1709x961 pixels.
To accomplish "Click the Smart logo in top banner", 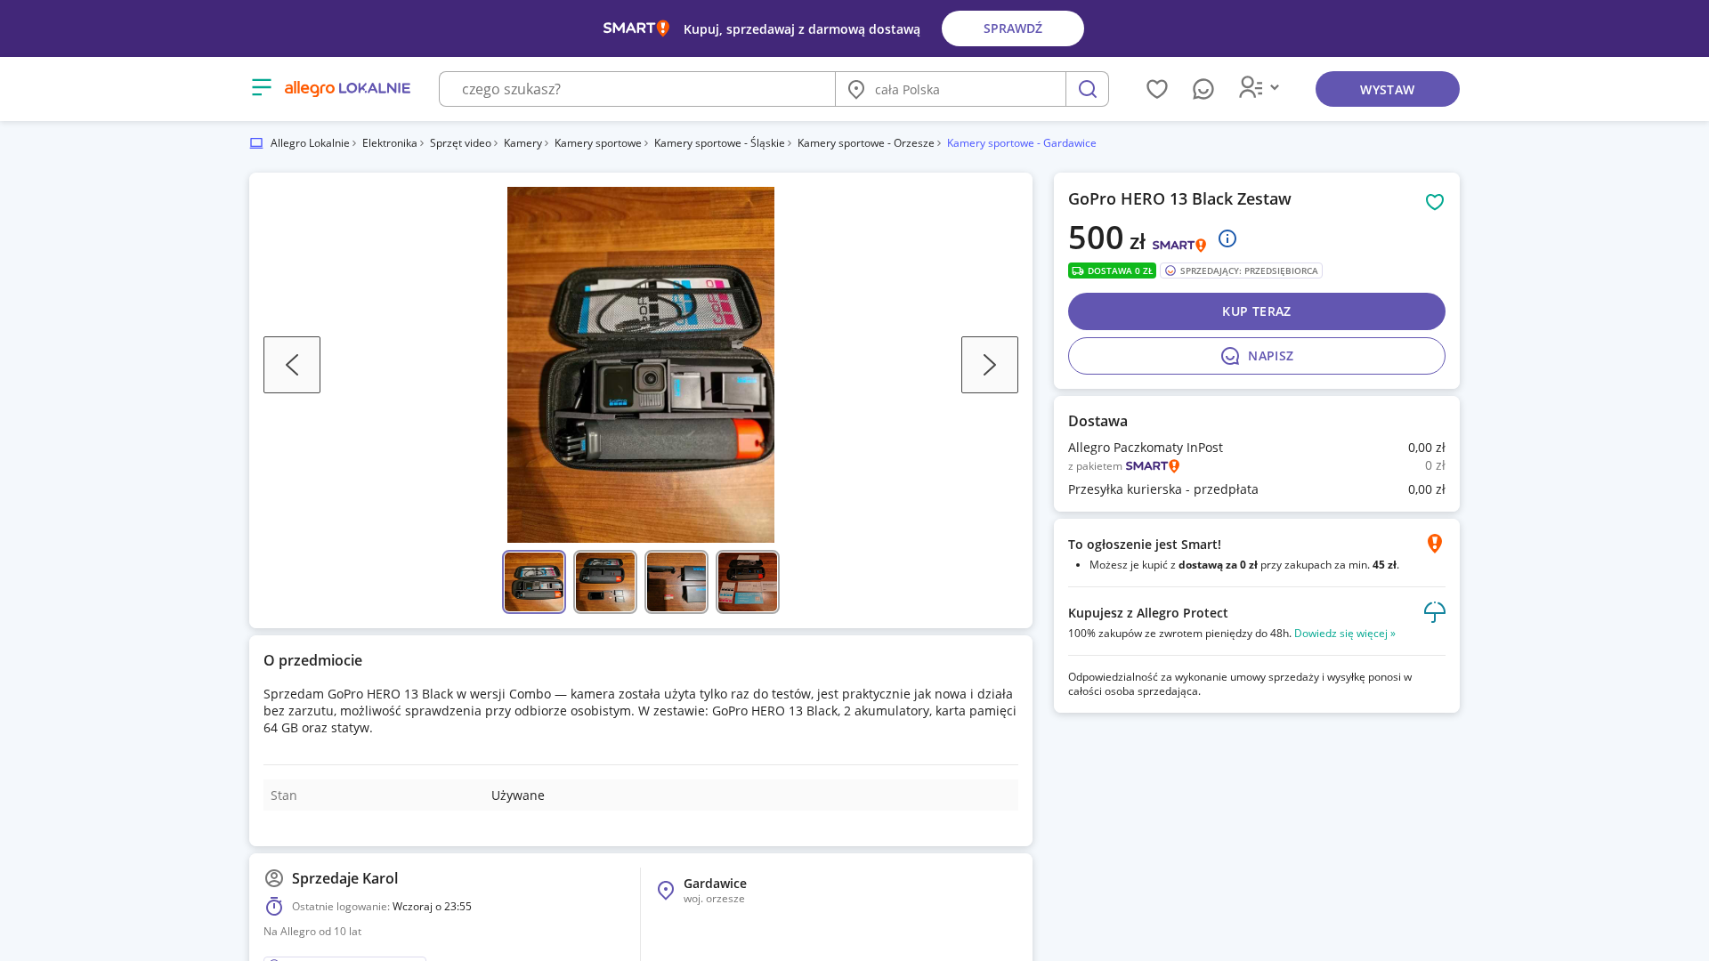I will coord(636,28).
